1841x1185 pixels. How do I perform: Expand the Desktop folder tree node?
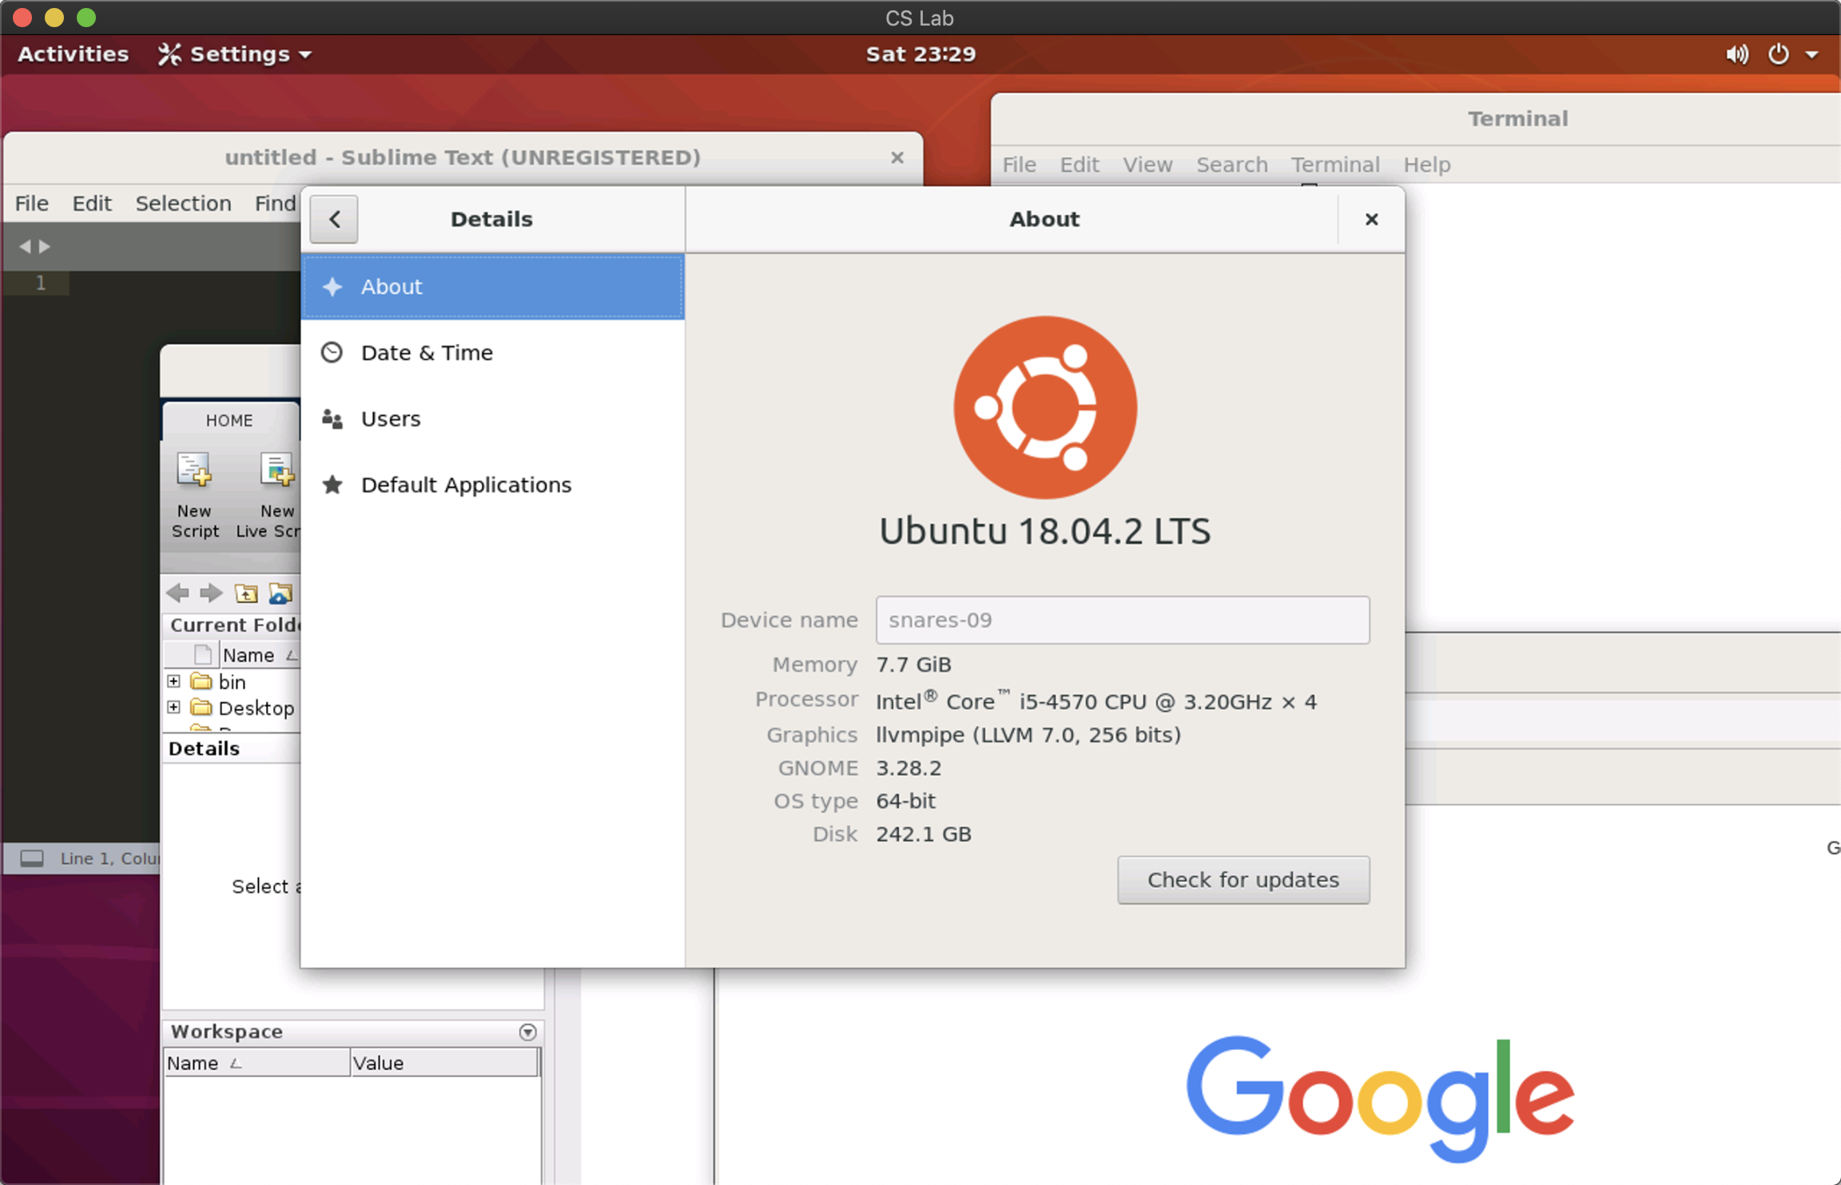[173, 707]
